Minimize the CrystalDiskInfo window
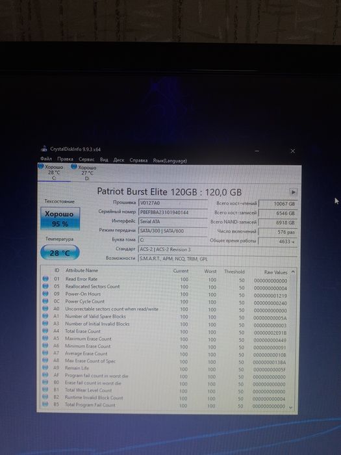This screenshot has height=455, width=341. point(257,151)
